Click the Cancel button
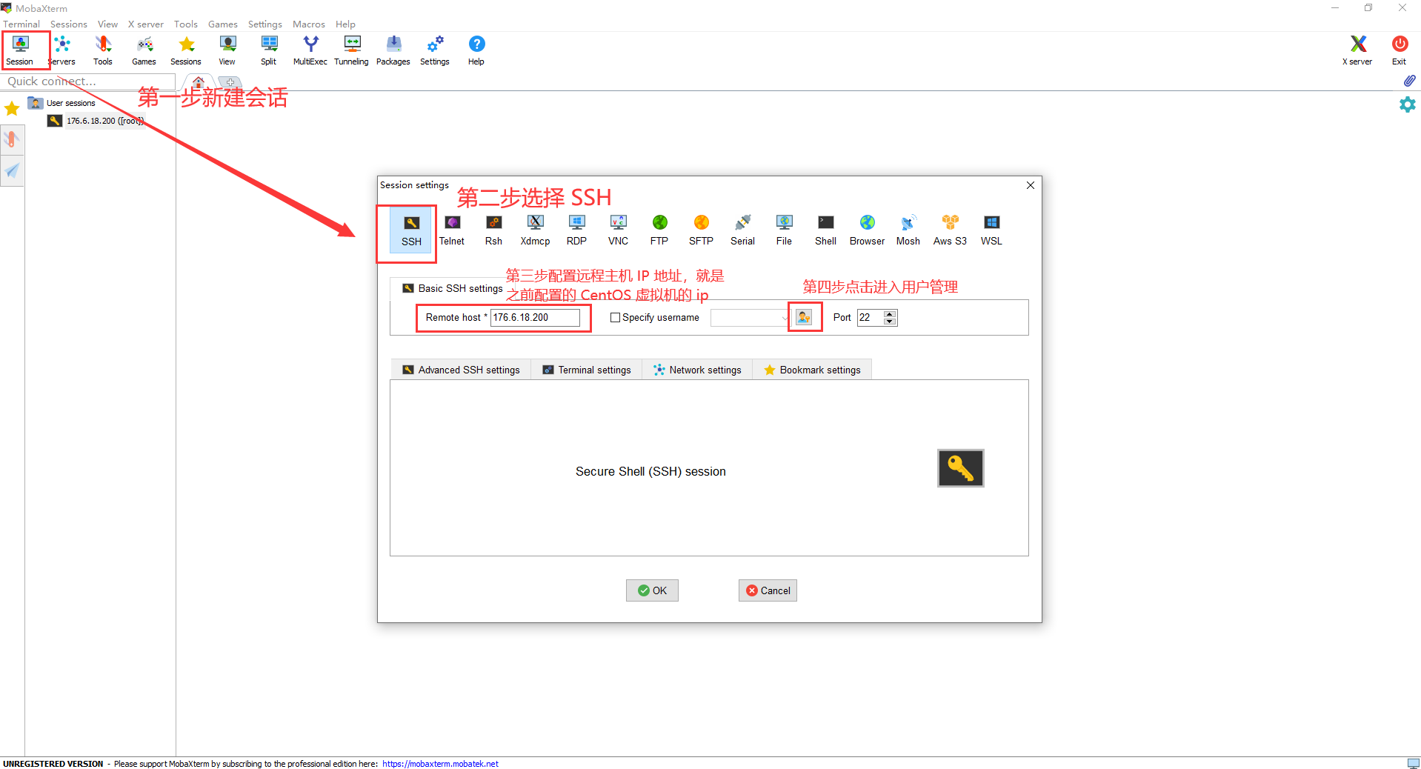The image size is (1421, 769). [768, 590]
